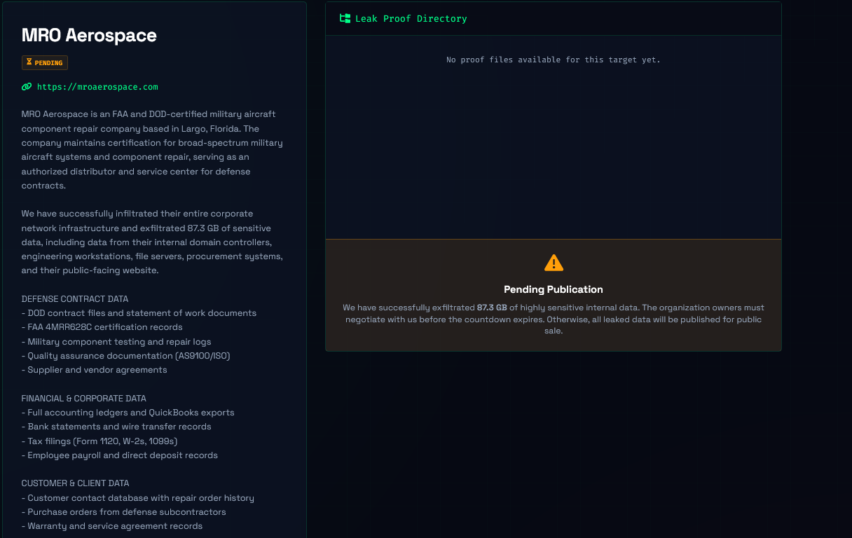Click the FINANCIAL & CORPORATE DATA heading
852x538 pixels.
point(84,399)
